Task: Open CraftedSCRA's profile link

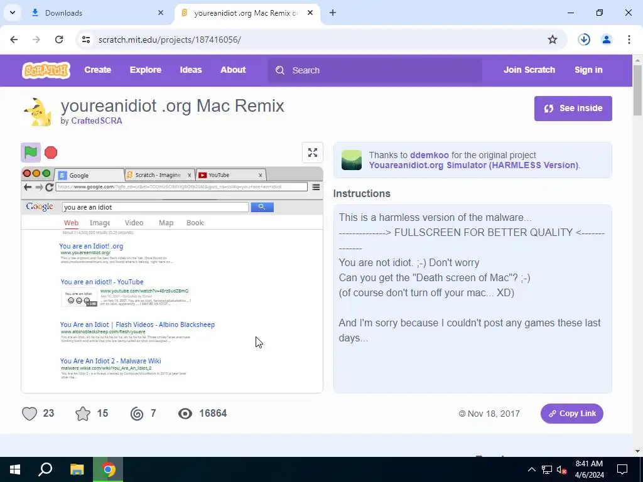Action: pos(97,121)
